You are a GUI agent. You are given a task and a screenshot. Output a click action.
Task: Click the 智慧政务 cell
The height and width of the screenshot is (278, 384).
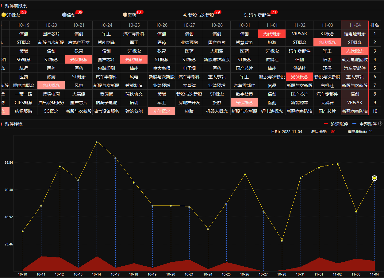click(x=244, y=42)
